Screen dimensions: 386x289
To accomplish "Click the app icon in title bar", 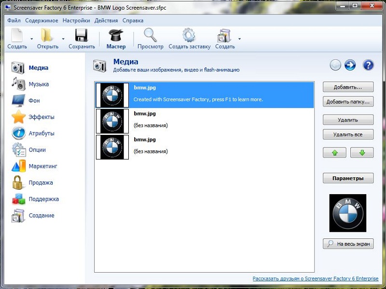I will tap(8, 7).
